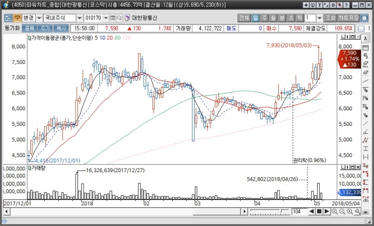This screenshot has width=374, height=226.
Task: Toggle 주기 sync button
Action: [x=45, y=28]
